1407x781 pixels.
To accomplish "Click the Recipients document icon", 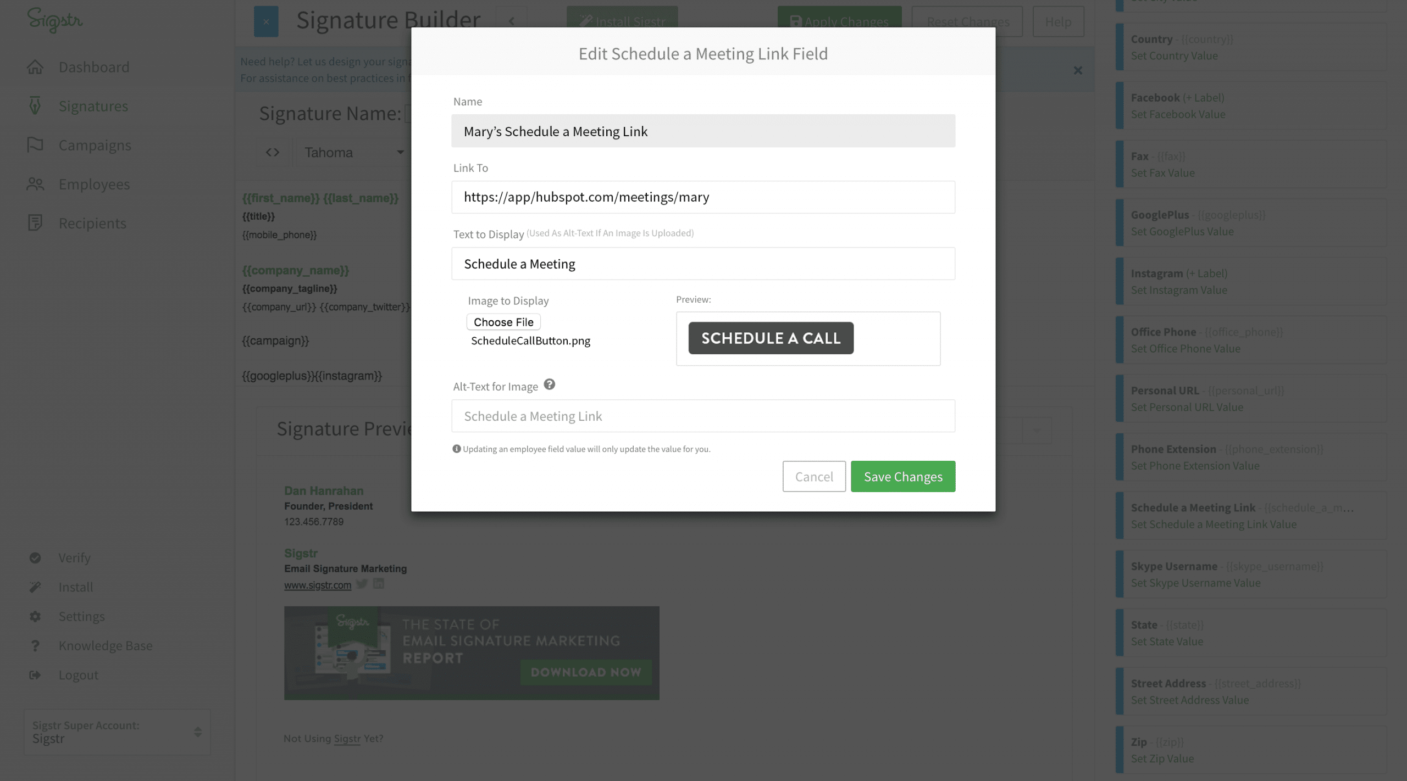I will tap(35, 223).
